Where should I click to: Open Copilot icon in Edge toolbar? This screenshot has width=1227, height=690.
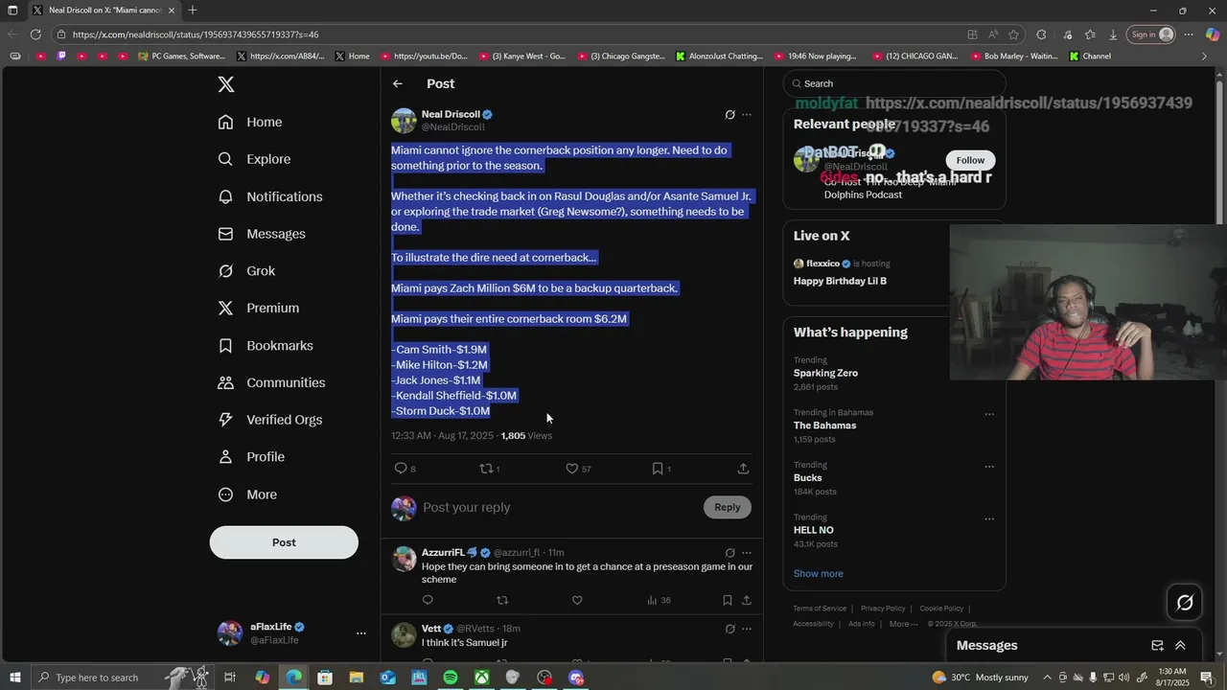(x=1213, y=34)
